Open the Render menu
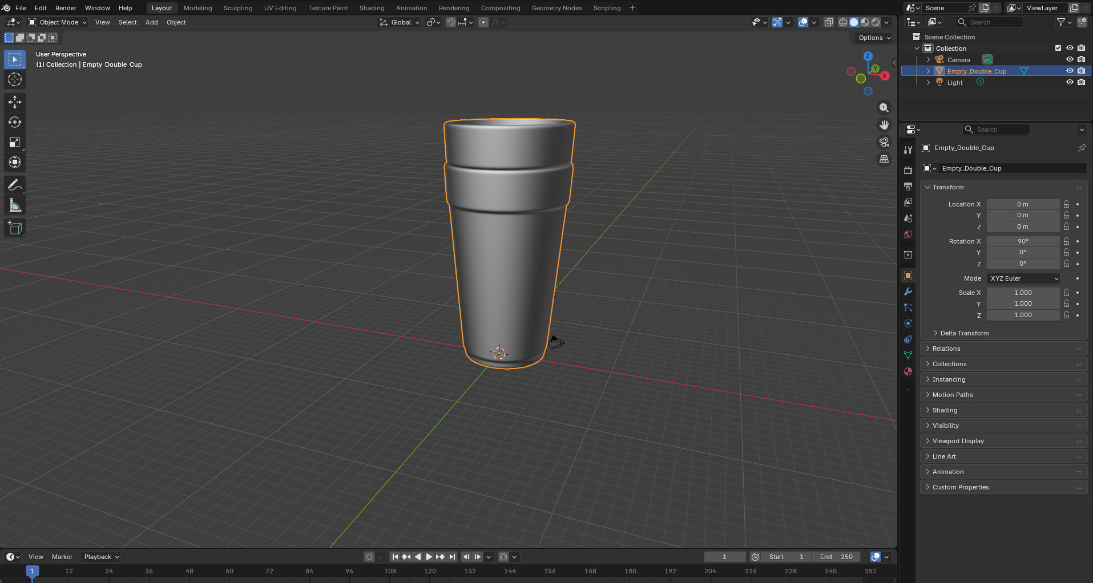Image resolution: width=1093 pixels, height=583 pixels. coord(66,8)
